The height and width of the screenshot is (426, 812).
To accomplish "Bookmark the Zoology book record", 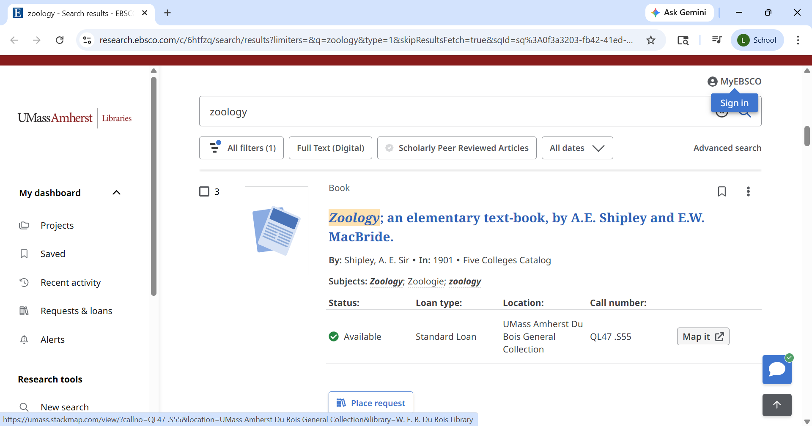I will (722, 191).
